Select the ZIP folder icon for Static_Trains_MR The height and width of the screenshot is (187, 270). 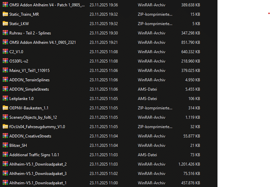(5, 14)
